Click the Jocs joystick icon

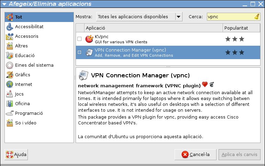[x=10, y=94]
